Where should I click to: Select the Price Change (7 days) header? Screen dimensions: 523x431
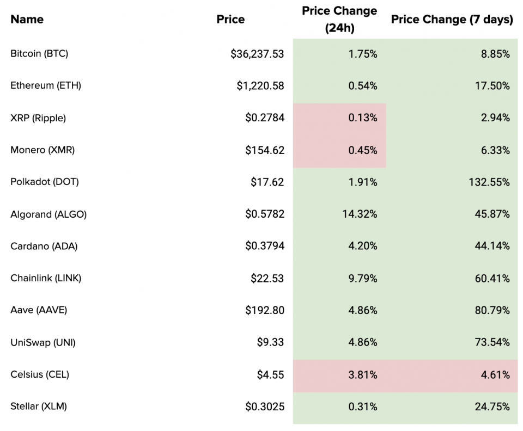click(452, 19)
